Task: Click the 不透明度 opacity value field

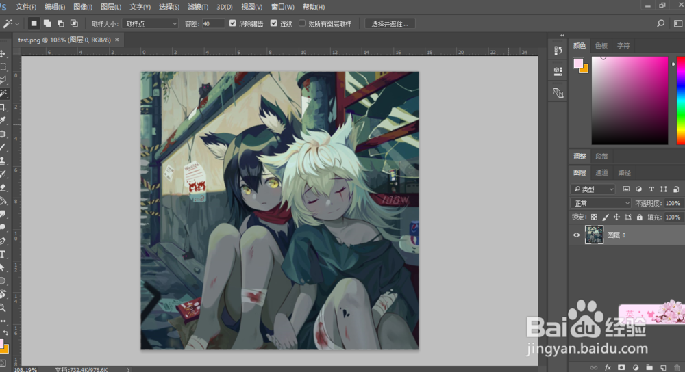Action: pyautogui.click(x=673, y=203)
